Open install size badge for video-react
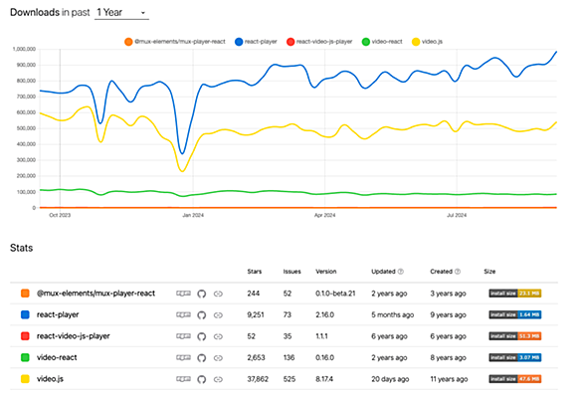583x400 pixels. [x=515, y=357]
